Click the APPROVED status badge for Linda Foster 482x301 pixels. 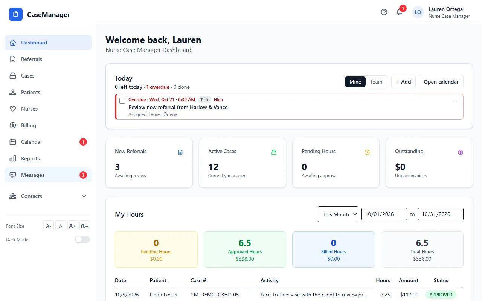pyautogui.click(x=441, y=295)
